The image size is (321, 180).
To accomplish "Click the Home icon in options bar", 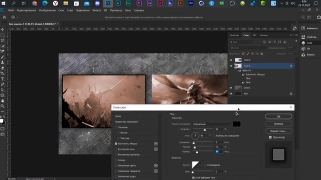I will coord(5,17).
